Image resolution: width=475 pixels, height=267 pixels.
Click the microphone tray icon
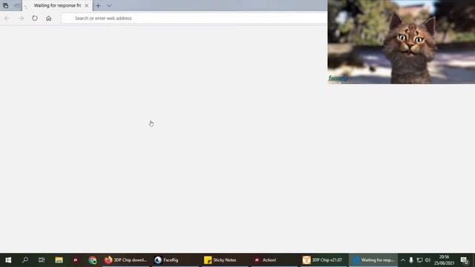point(411,260)
